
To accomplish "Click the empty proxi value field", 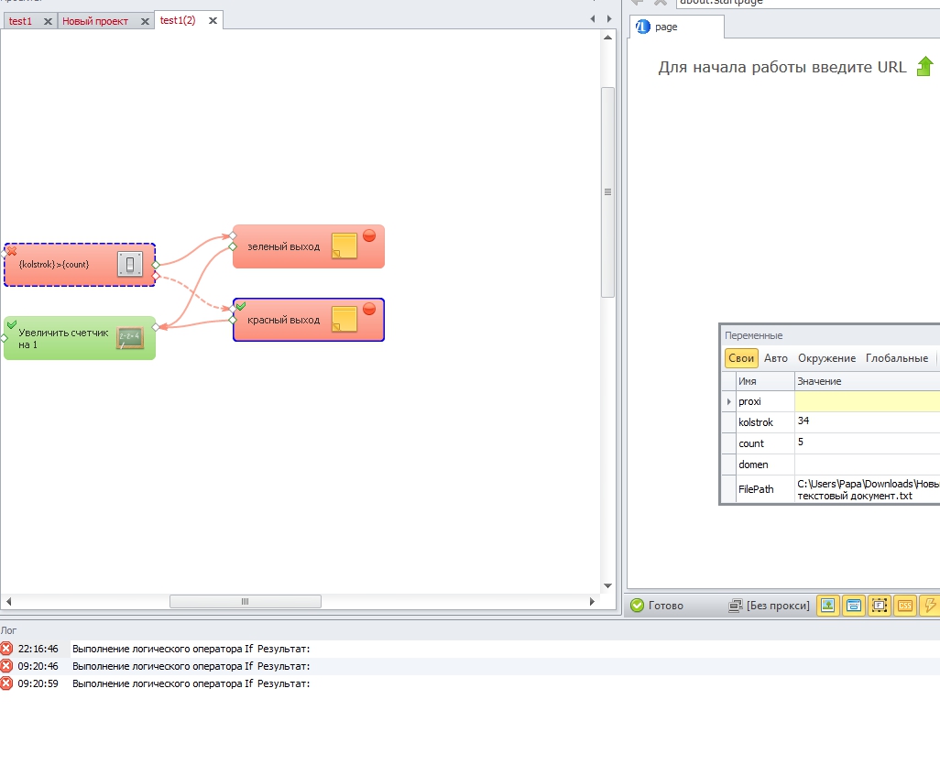I will tap(868, 401).
